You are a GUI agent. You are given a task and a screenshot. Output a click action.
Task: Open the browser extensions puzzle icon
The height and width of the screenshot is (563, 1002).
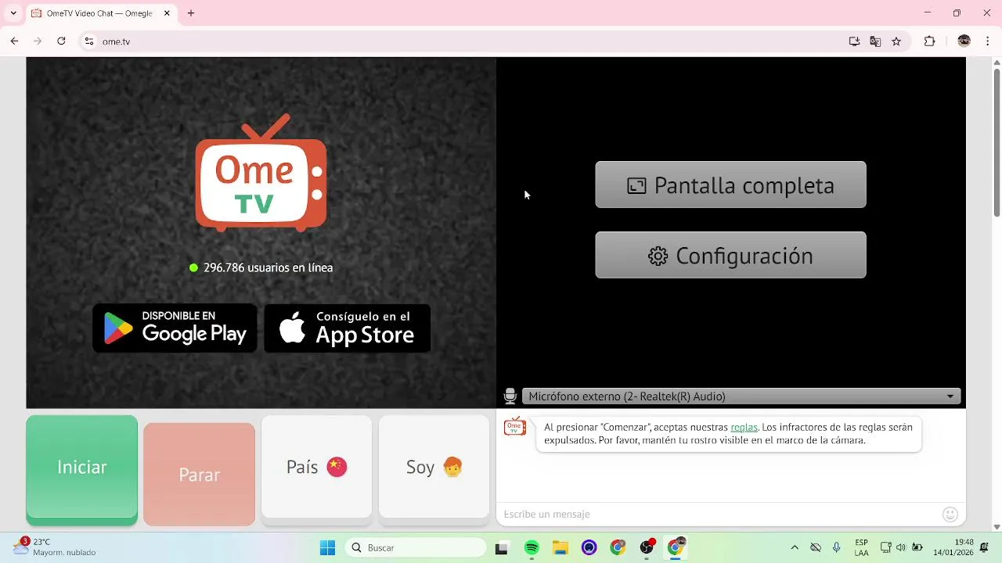point(930,41)
